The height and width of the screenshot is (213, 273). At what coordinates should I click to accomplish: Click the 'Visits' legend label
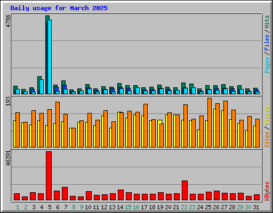[267, 116]
